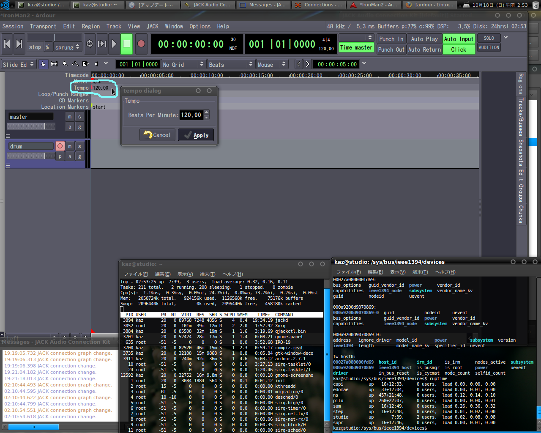541x433 pixels.
Task: Cancel the tempo dialog
Action: (x=157, y=135)
